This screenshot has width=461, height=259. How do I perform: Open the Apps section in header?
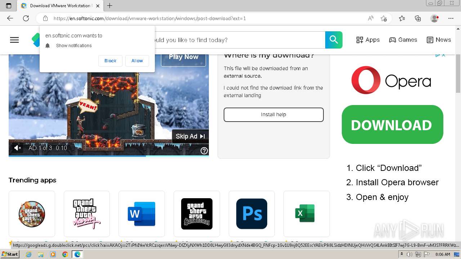coord(368,40)
